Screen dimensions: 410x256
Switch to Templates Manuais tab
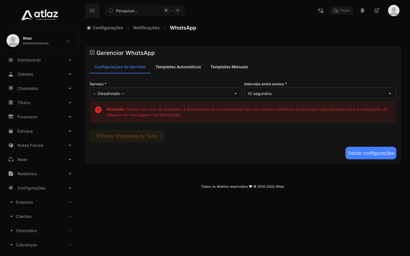[229, 67]
